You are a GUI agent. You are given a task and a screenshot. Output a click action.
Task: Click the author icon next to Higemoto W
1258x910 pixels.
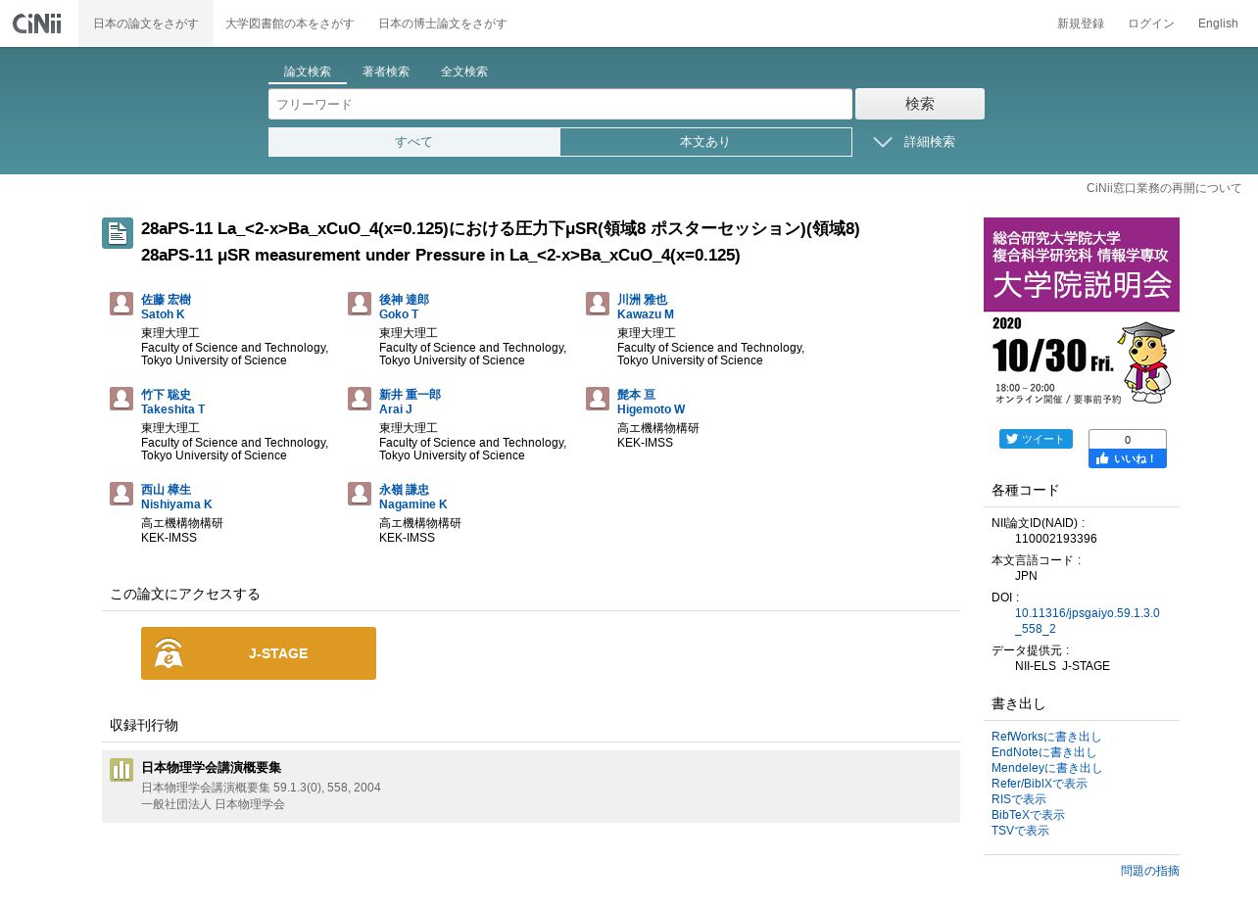[x=598, y=399]
